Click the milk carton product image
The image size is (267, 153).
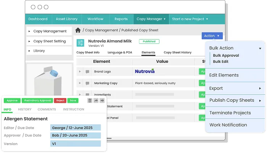pos(48,81)
